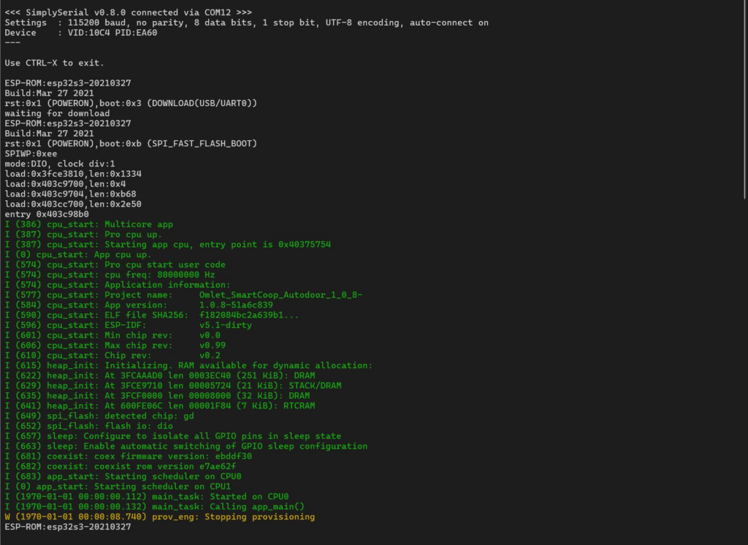
Task: Click the 'Starting scheduler on CPU1' line
Action: click(x=118, y=487)
